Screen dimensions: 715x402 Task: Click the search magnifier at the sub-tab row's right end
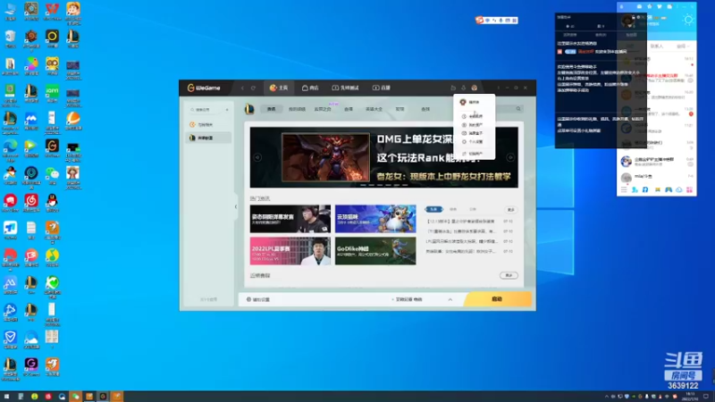518,109
